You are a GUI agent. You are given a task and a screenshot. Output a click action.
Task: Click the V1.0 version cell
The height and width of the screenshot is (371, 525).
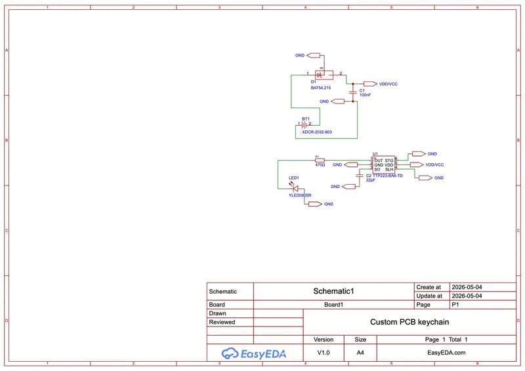point(324,352)
